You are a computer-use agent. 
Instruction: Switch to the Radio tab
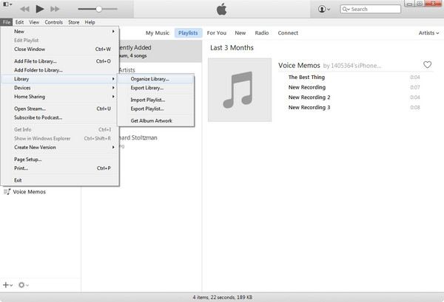pos(262,33)
